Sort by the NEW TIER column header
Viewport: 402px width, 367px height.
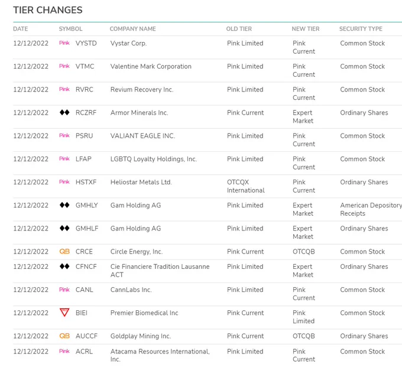point(306,29)
